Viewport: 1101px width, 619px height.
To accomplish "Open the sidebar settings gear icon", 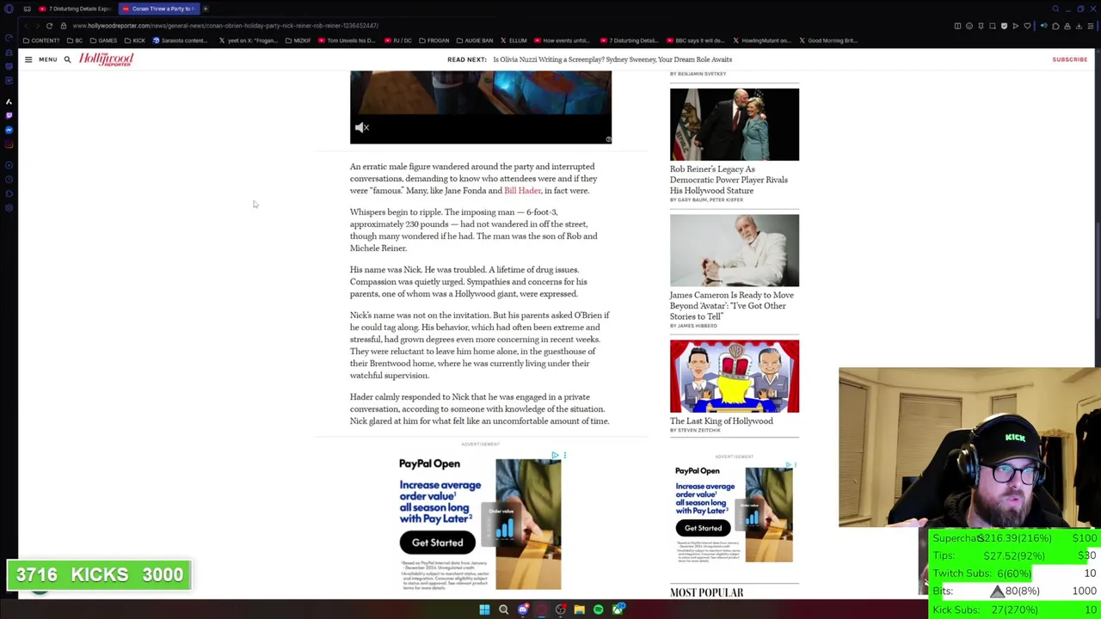I will point(9,208).
